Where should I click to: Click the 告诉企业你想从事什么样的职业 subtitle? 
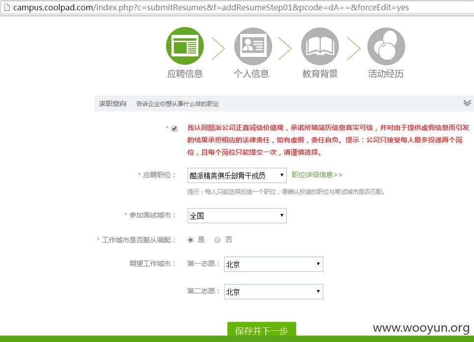coord(177,104)
